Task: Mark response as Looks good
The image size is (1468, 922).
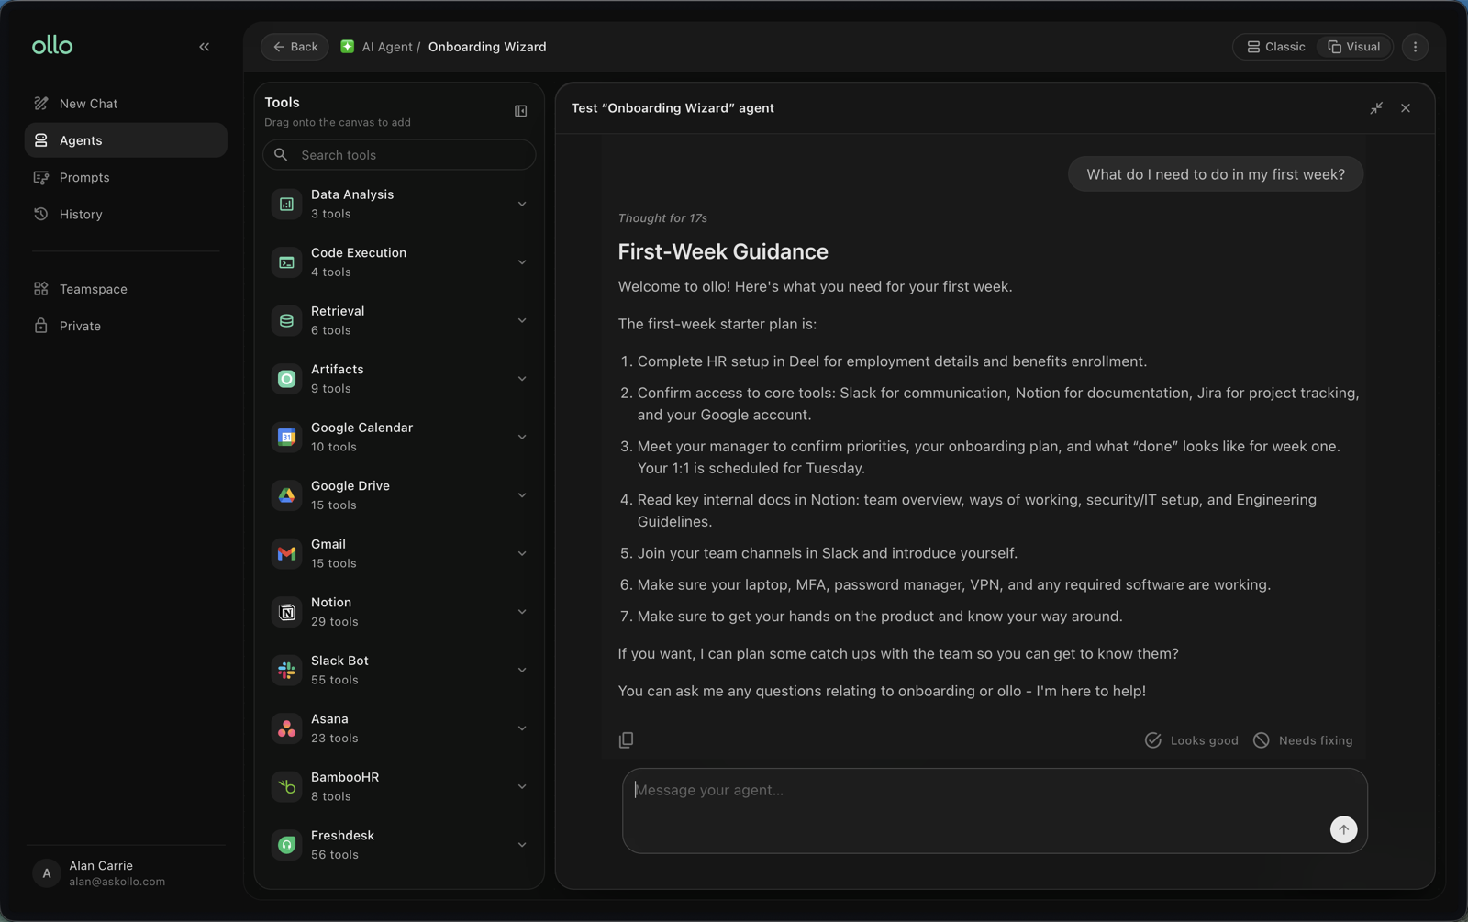Action: [x=1191, y=740]
